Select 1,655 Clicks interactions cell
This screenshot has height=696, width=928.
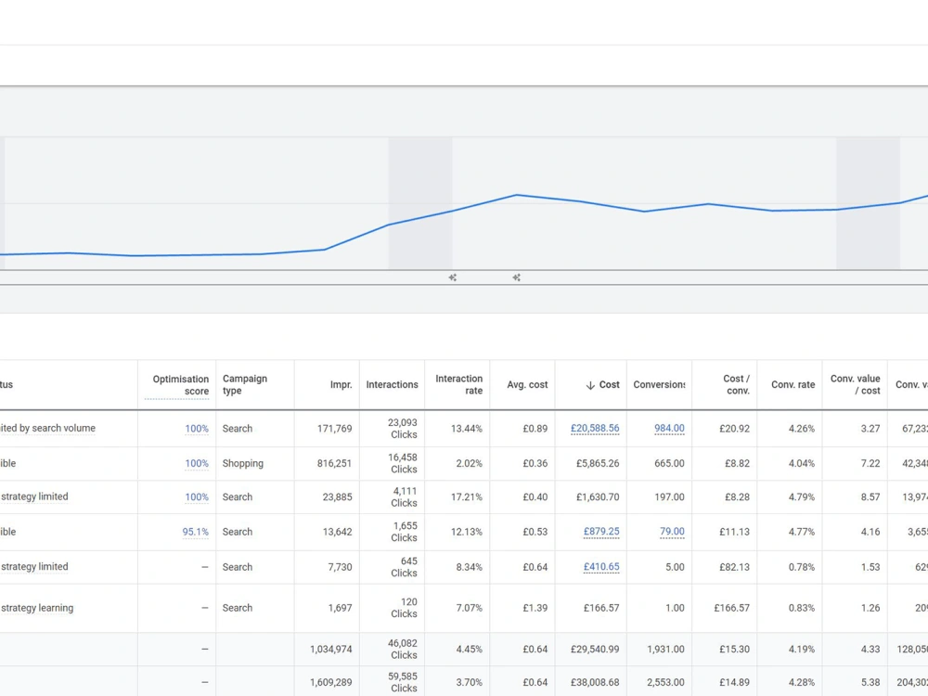[405, 532]
